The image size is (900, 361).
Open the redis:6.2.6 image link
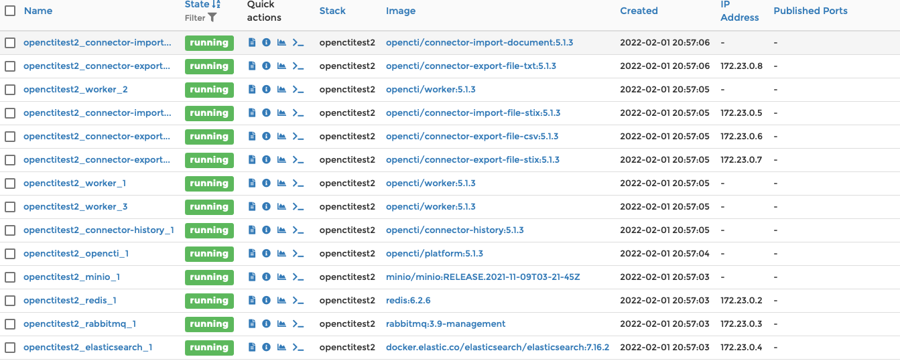coord(408,300)
